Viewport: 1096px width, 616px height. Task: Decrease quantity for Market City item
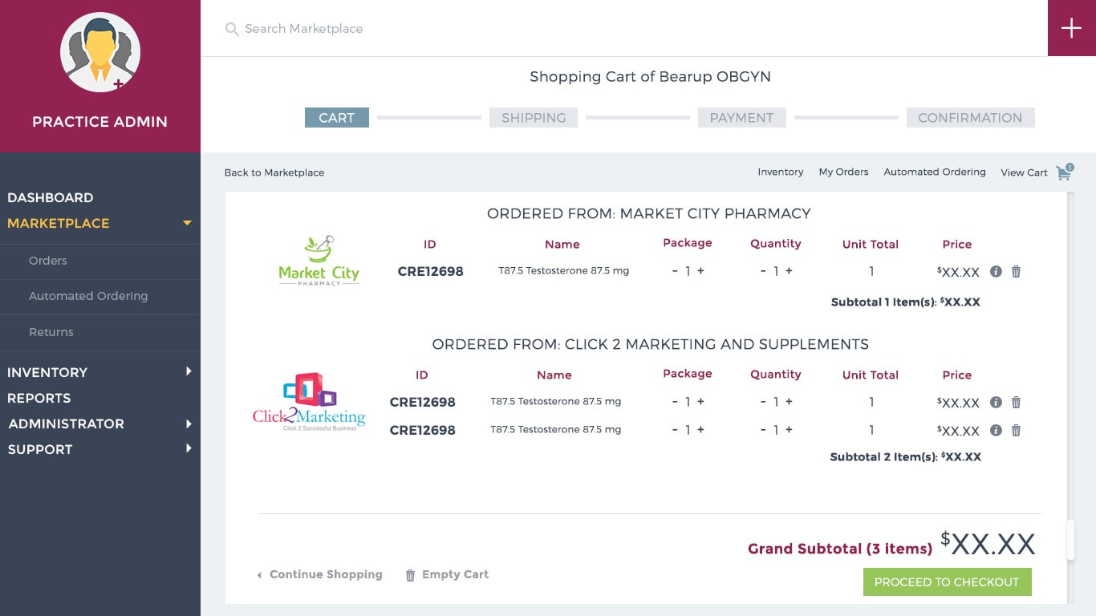763,271
